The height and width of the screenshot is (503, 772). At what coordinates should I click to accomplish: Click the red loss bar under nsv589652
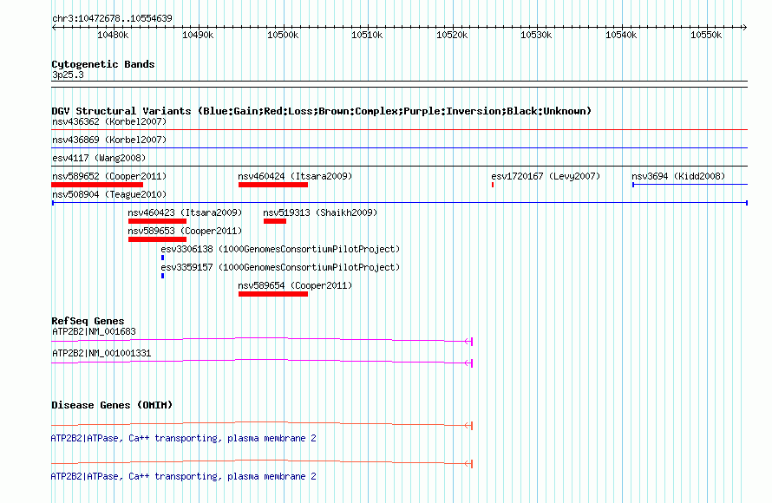(x=97, y=185)
